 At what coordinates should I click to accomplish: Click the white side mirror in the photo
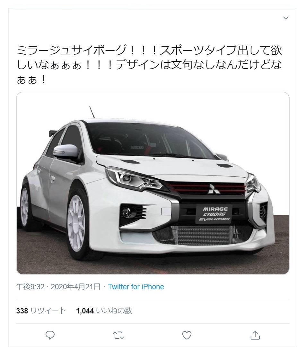[x=65, y=151]
